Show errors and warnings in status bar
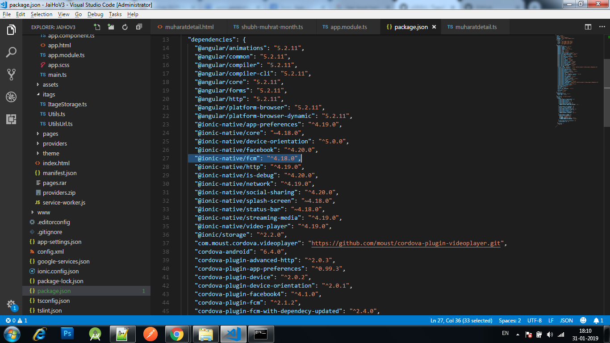Viewport: 610px width, 343px height. point(17,321)
